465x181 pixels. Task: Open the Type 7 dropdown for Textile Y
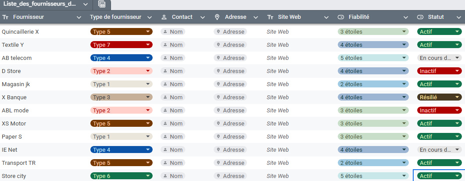coord(148,45)
